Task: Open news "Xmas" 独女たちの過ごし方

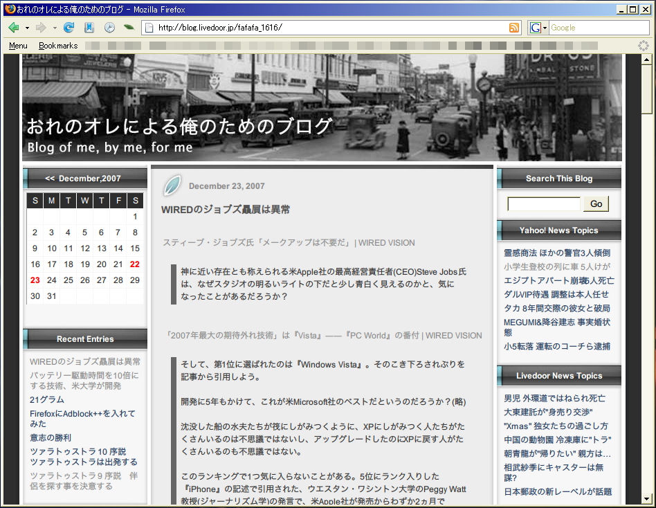Action: [x=556, y=426]
